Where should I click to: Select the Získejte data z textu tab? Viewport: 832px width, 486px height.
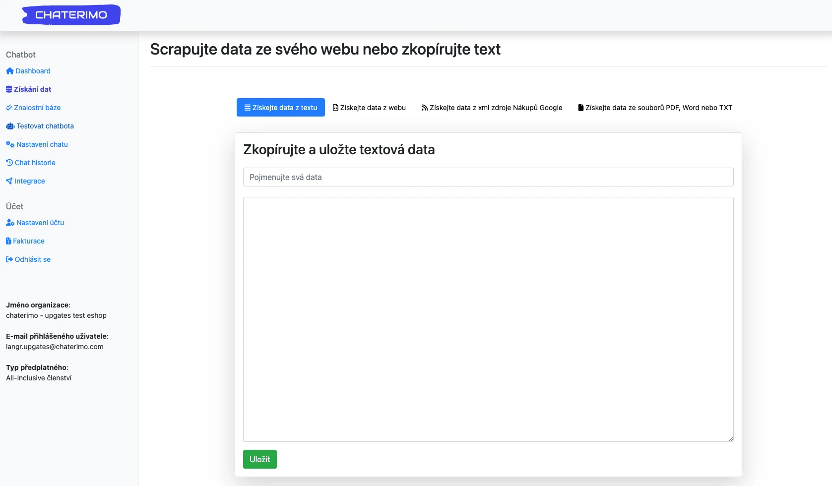coord(281,108)
